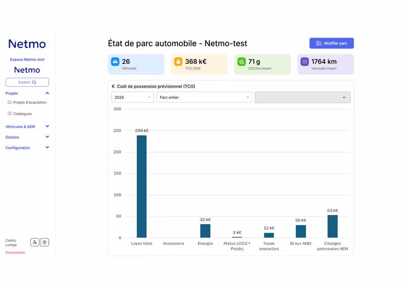Click the Déconnexion link
This screenshot has width=406, height=288.
(15, 252)
